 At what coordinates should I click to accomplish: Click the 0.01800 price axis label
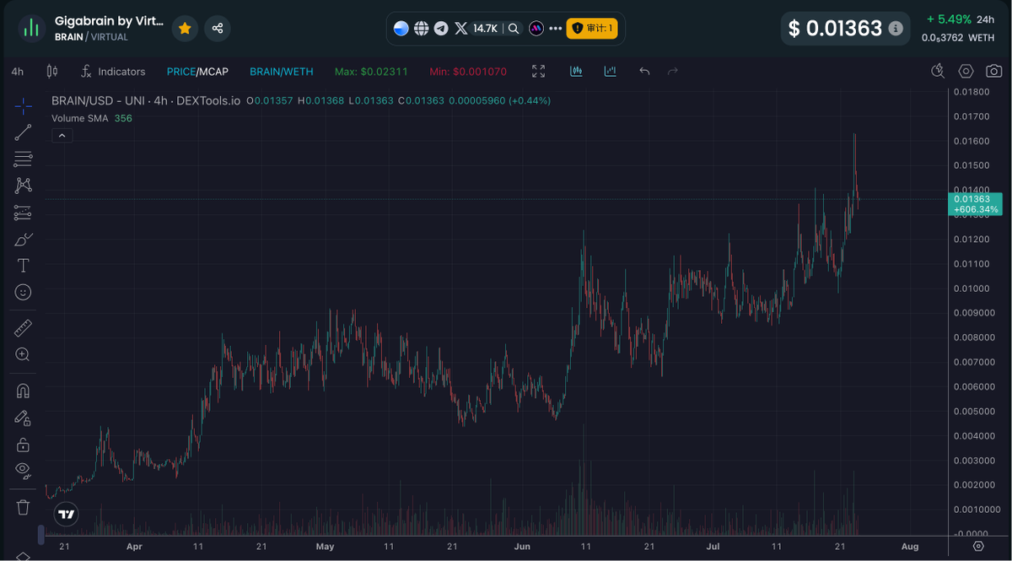tap(972, 91)
